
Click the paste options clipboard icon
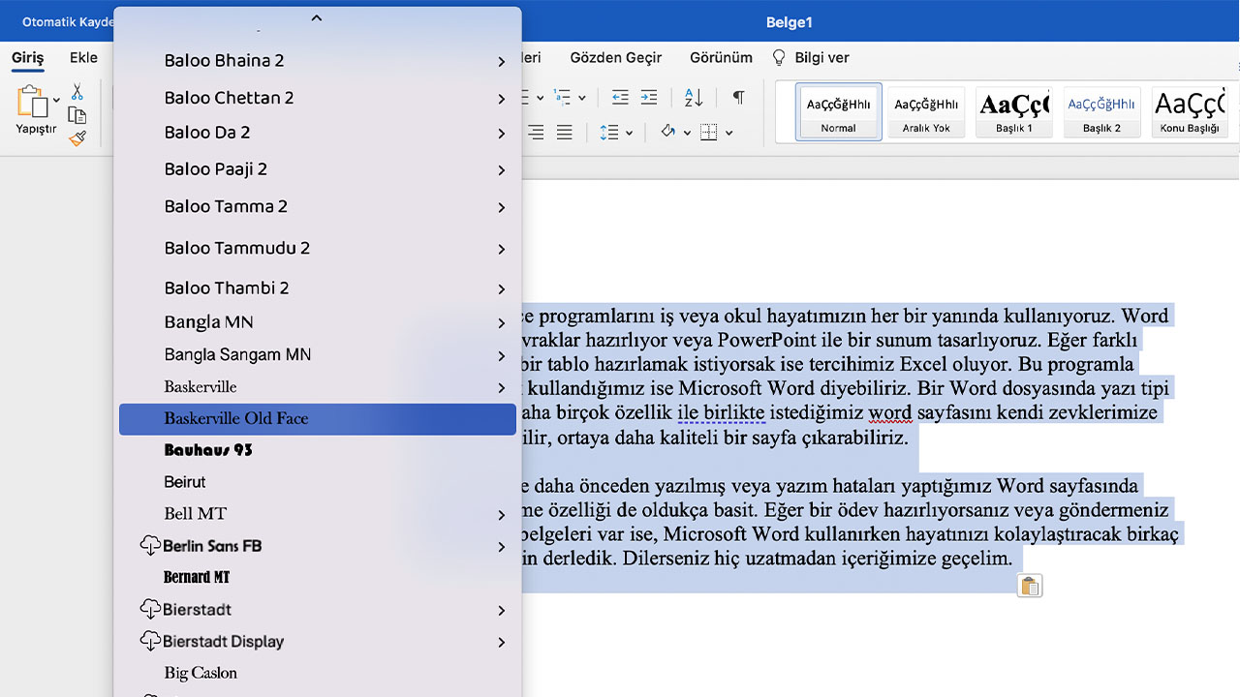[1029, 585]
